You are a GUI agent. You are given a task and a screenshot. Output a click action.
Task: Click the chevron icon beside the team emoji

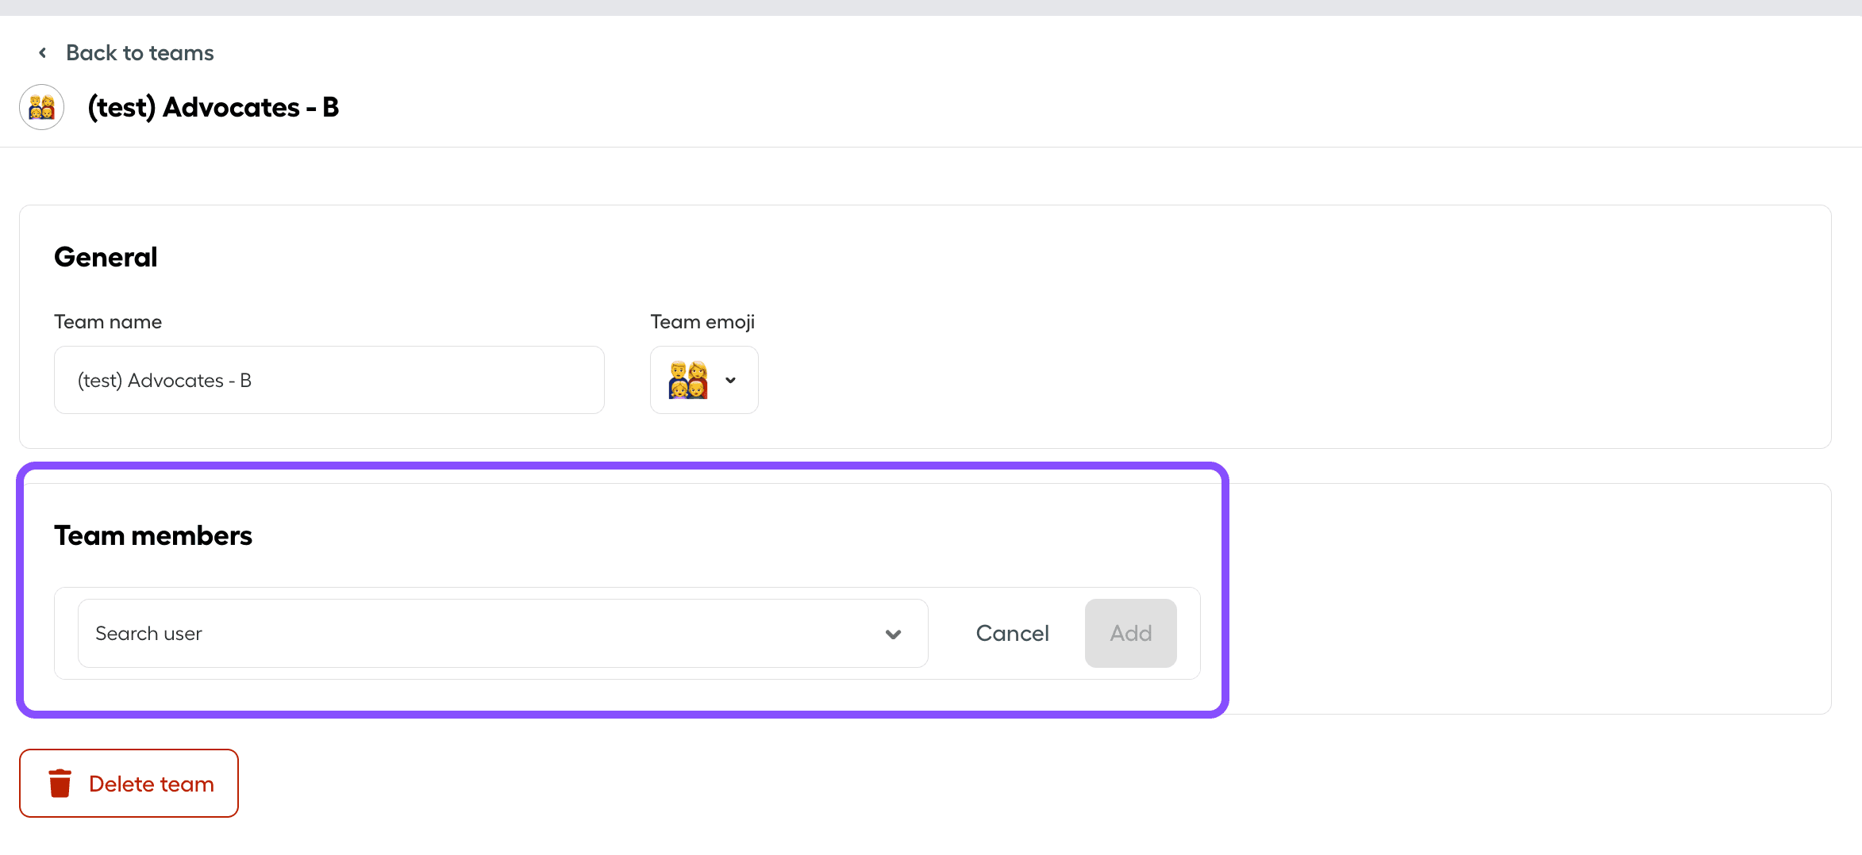tap(729, 380)
